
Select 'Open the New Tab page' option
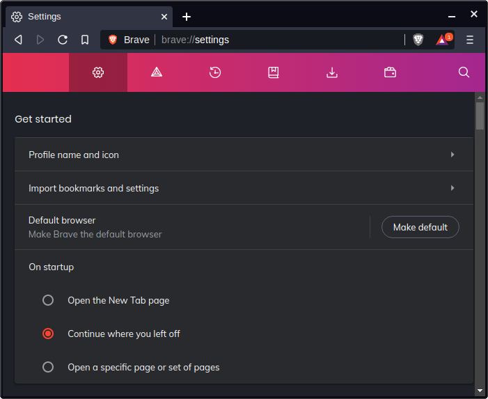pos(48,300)
